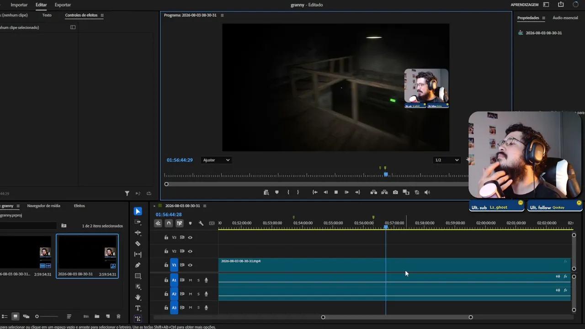
Task: Open the share icon at top right
Action: click(561, 5)
